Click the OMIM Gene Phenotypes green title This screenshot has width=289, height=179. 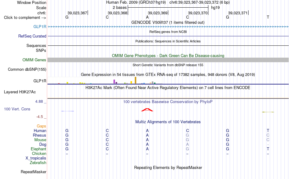click(x=168, y=55)
